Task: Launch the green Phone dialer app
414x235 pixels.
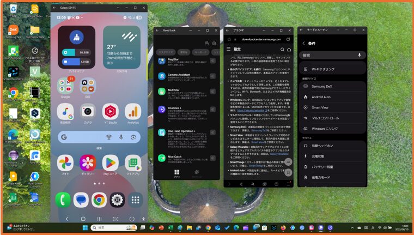Action: 63,200
